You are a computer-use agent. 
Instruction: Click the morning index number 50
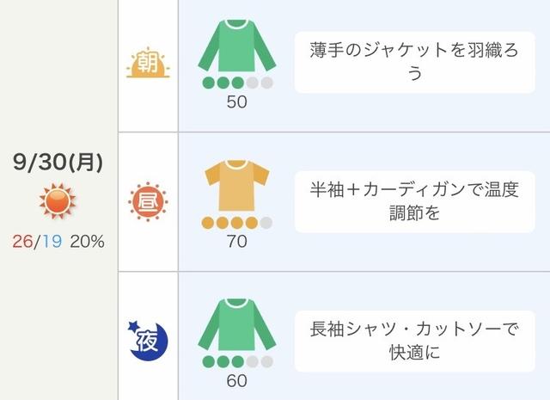point(237,102)
